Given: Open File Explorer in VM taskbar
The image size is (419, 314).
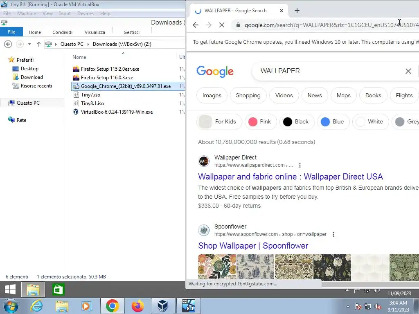Looking at the screenshot, I should pyautogui.click(x=33, y=289).
